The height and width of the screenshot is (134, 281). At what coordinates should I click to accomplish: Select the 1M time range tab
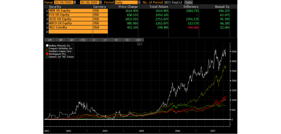click(50, 40)
